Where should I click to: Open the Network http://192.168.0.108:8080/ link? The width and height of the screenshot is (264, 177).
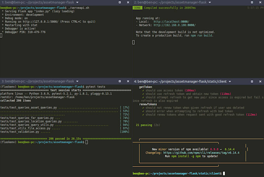(174, 25)
